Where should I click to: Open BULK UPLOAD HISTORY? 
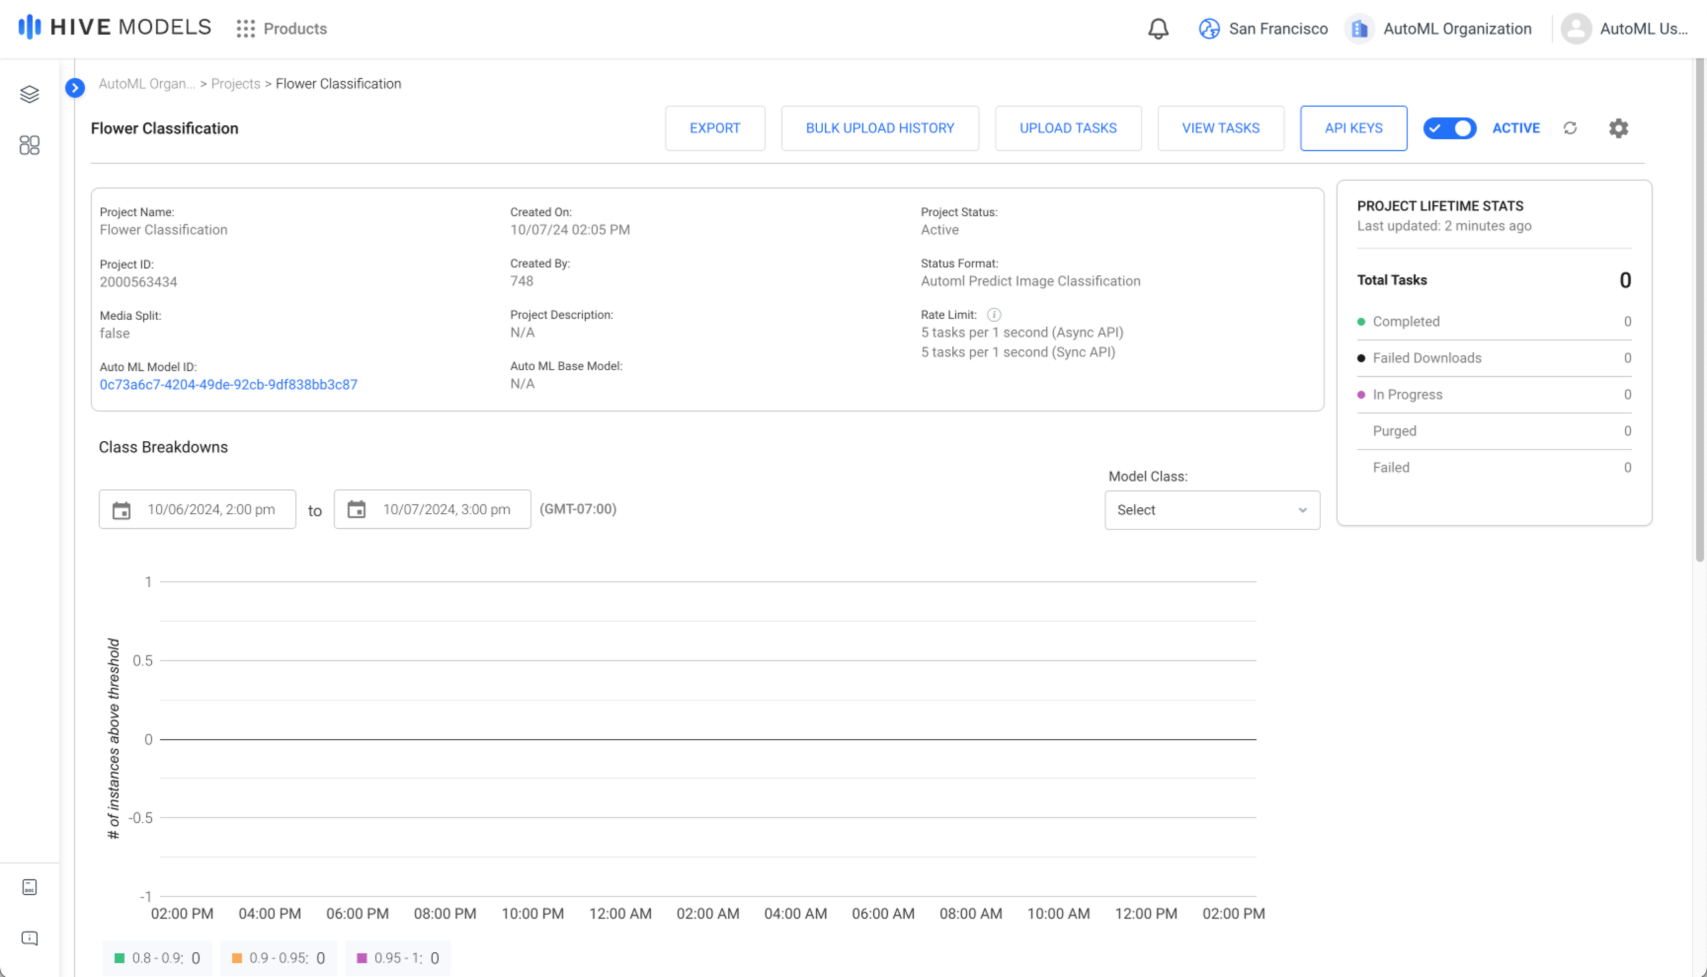click(880, 128)
